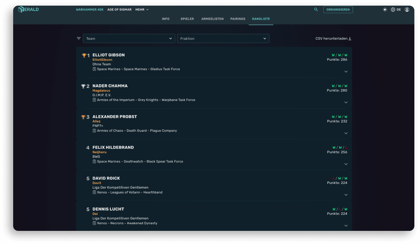Screen dimensions: 420x244
Task: Switch to the ARMEELISTEN tab
Action: click(x=212, y=19)
